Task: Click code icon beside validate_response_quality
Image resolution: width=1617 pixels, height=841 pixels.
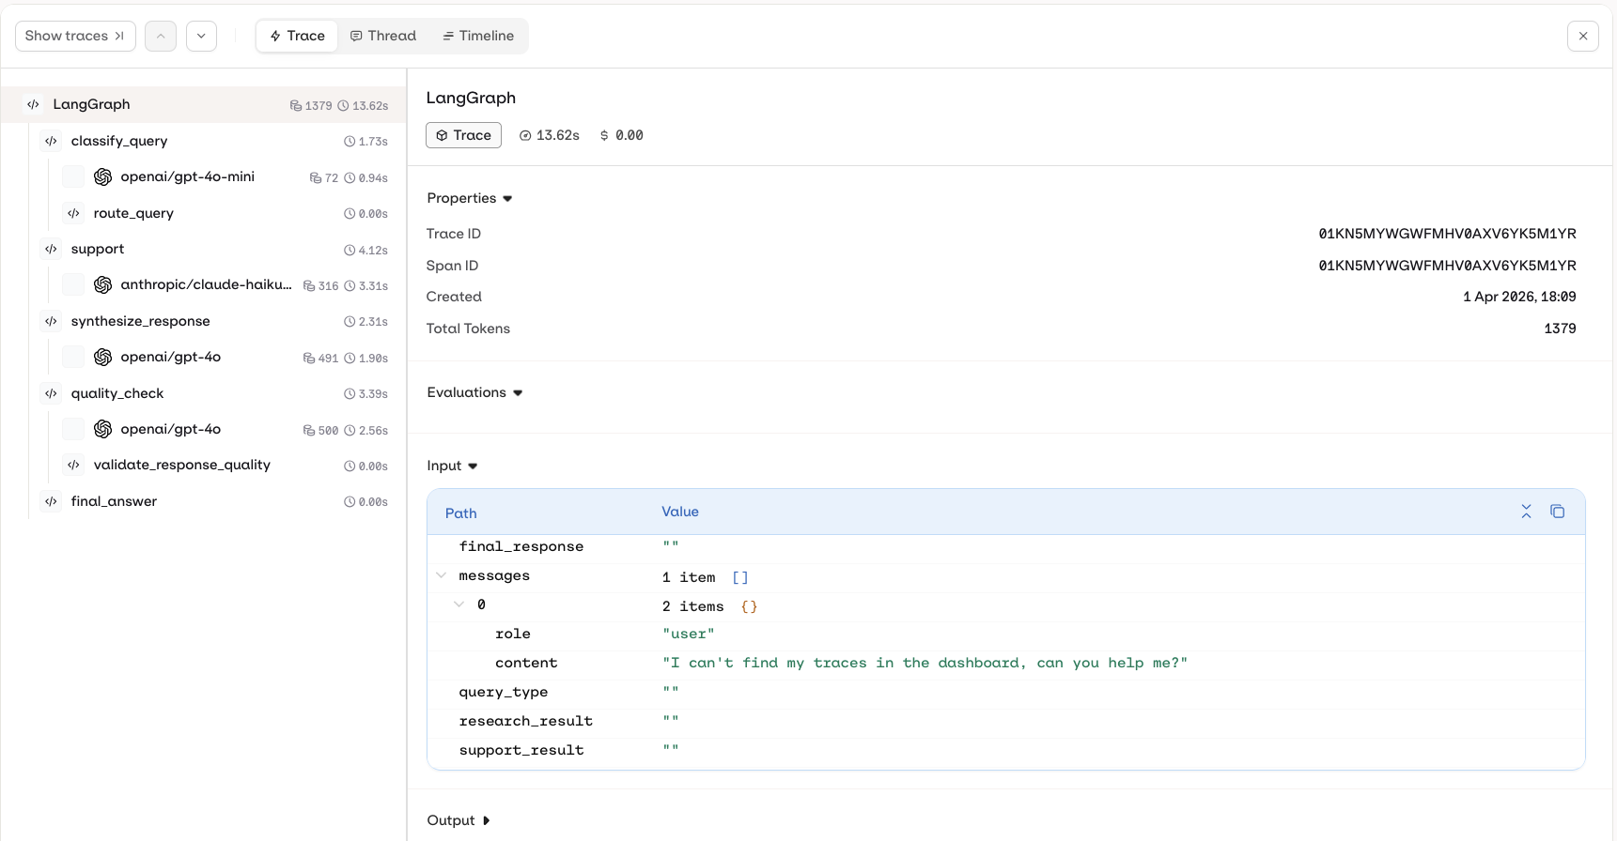Action: tap(73, 465)
